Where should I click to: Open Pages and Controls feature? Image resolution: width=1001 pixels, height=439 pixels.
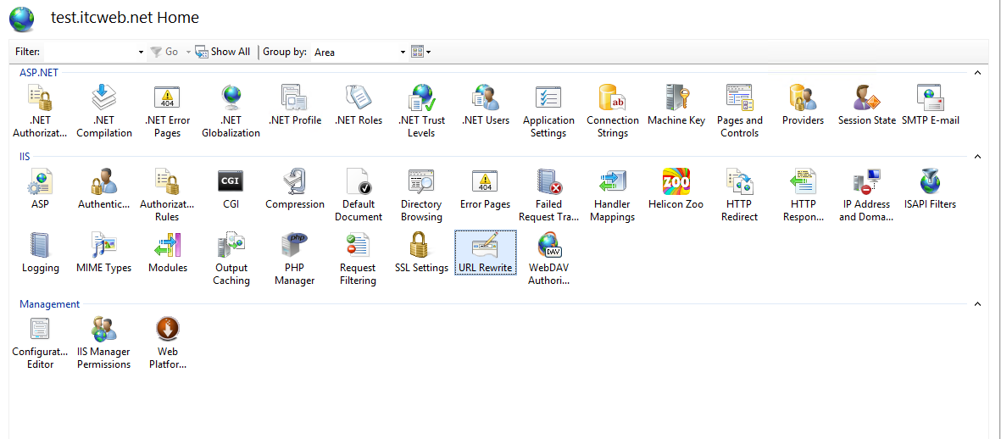click(x=739, y=112)
